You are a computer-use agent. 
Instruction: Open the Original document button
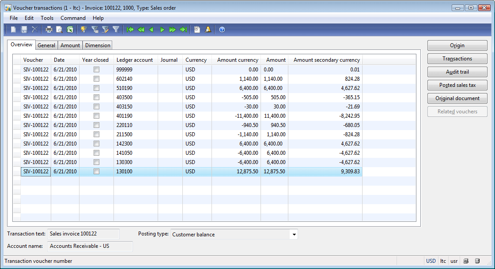click(x=457, y=98)
